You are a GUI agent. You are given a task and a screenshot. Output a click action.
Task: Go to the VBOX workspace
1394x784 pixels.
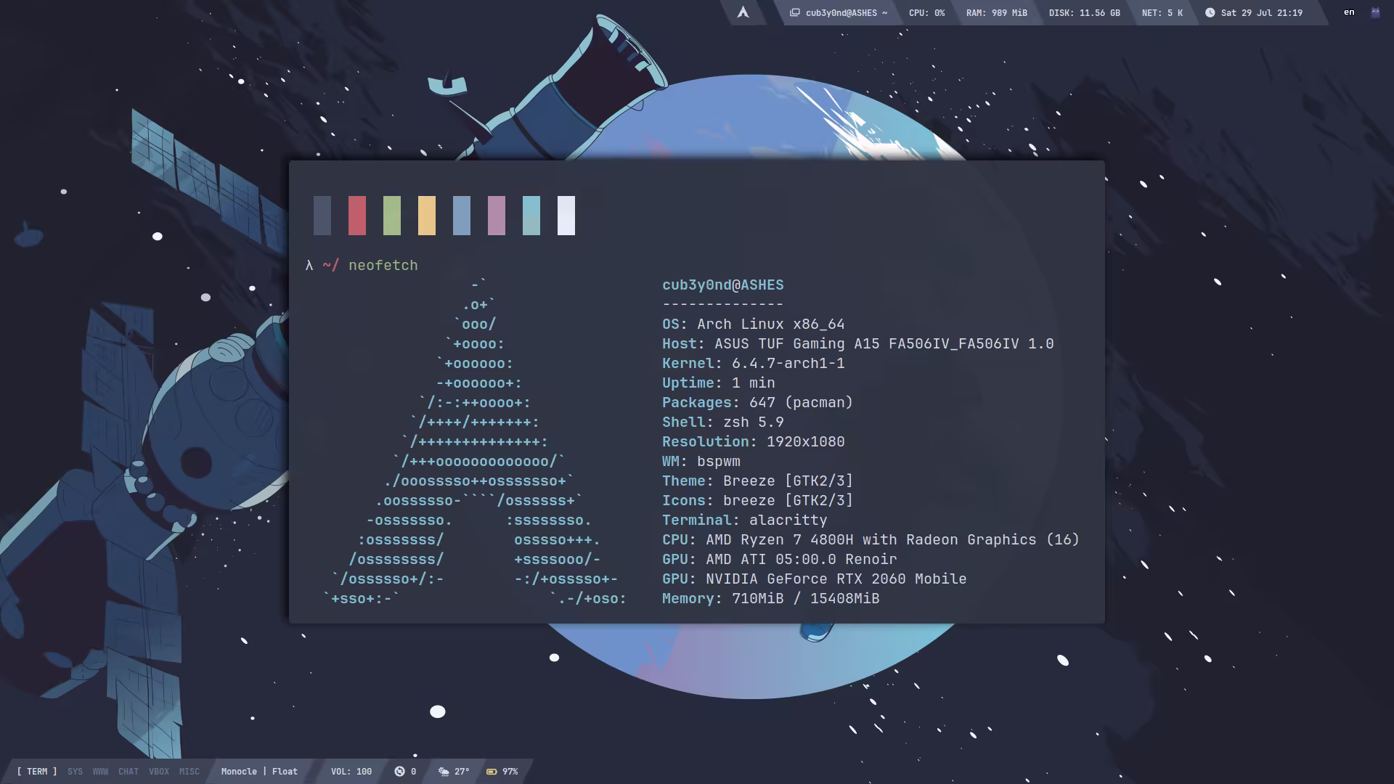(x=158, y=771)
